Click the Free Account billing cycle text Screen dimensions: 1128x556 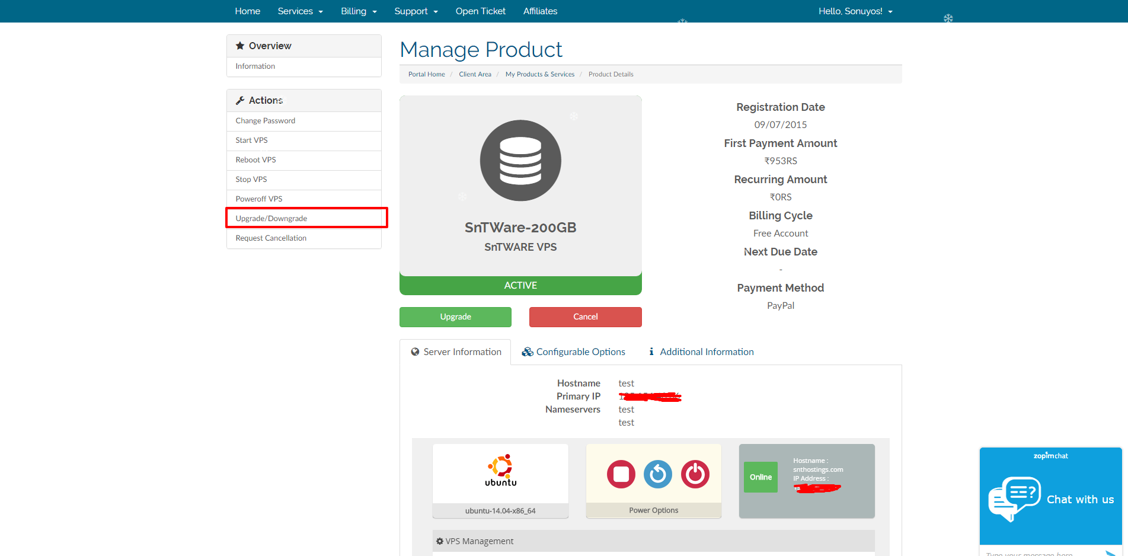pos(780,234)
